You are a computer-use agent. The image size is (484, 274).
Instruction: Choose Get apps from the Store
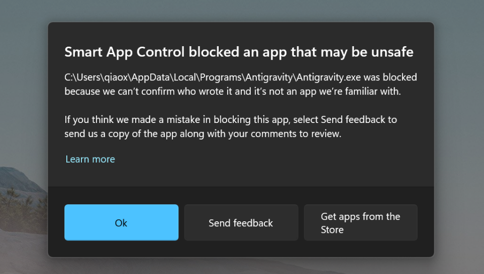(360, 223)
